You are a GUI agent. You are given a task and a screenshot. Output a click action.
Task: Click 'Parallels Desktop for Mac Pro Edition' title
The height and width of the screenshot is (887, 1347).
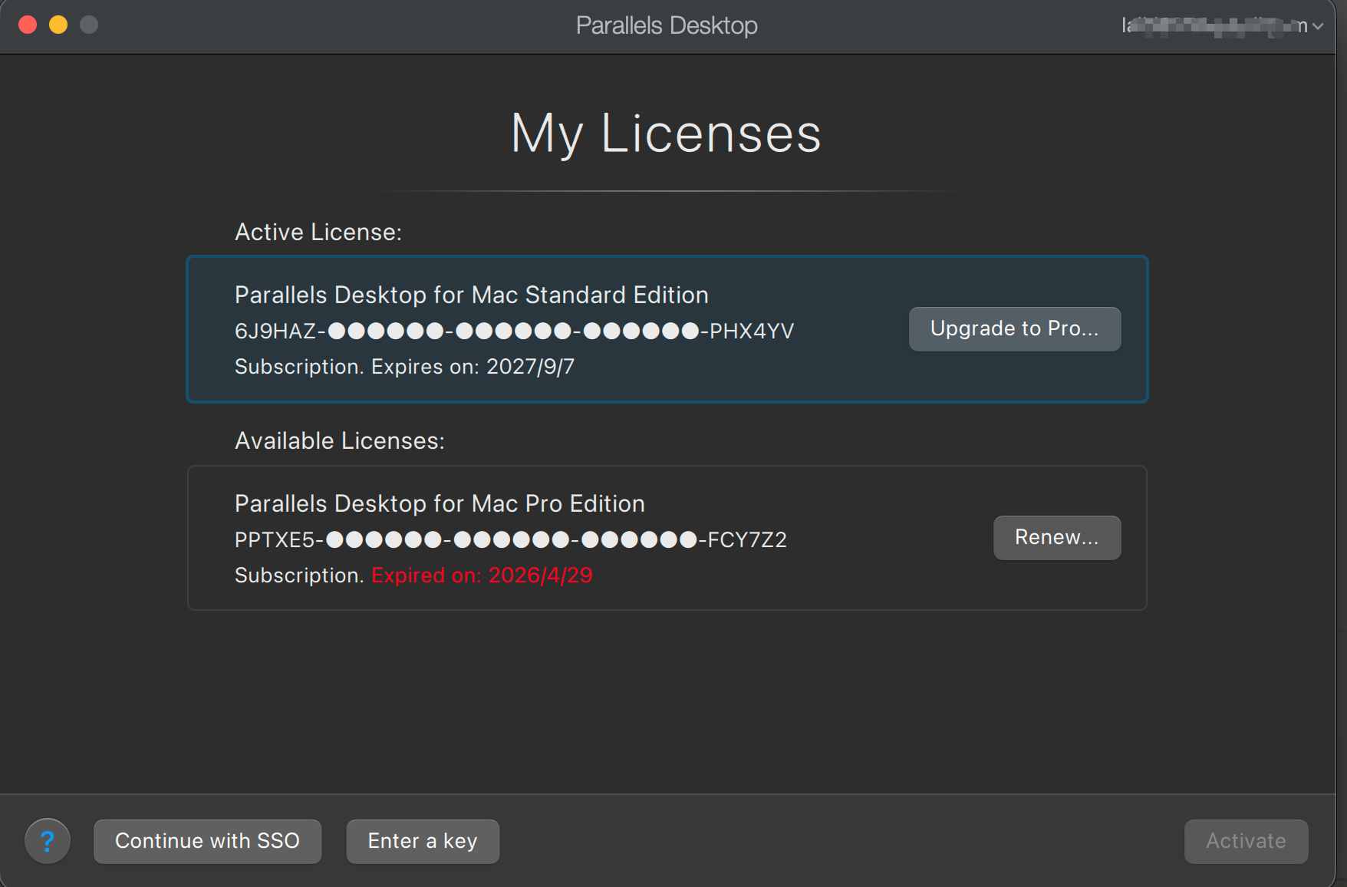440,504
